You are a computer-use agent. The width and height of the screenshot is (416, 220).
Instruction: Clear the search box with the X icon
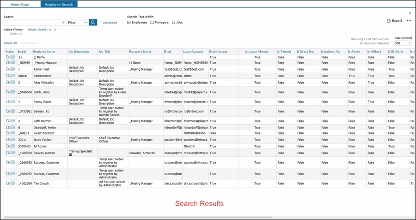[x=63, y=22]
